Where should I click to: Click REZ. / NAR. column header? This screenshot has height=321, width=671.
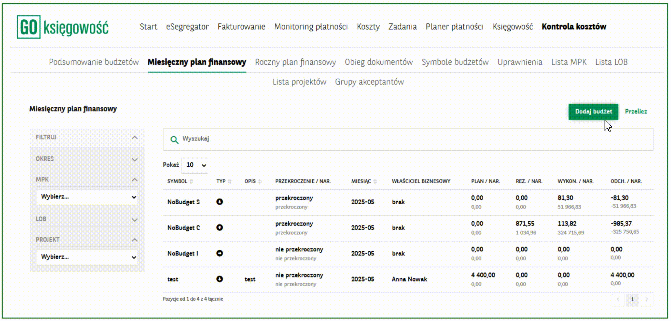click(529, 181)
